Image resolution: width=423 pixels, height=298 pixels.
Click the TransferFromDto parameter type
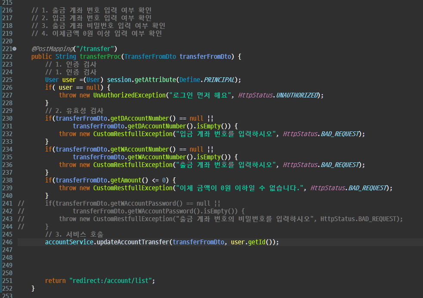point(150,57)
